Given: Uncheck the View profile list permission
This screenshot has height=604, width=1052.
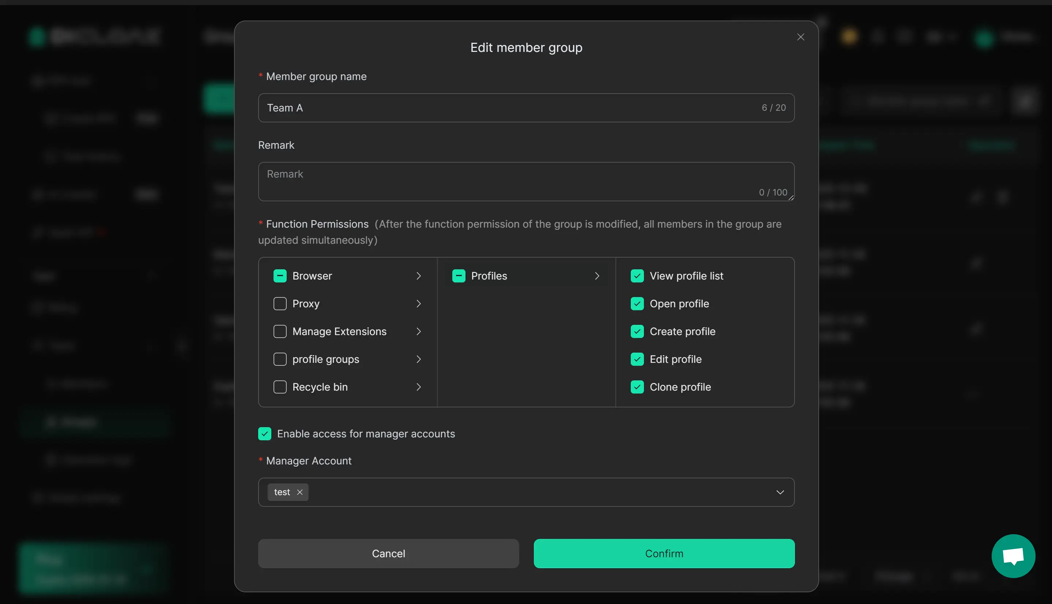Looking at the screenshot, I should click(637, 276).
